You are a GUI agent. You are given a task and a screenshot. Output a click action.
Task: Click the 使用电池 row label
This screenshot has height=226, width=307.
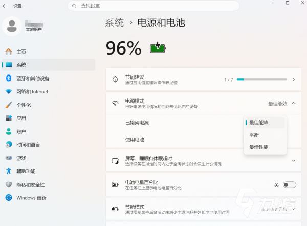coord(135,140)
